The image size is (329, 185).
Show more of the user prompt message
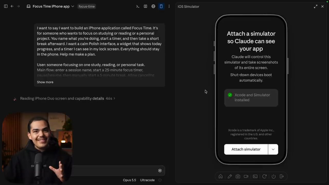click(x=45, y=82)
